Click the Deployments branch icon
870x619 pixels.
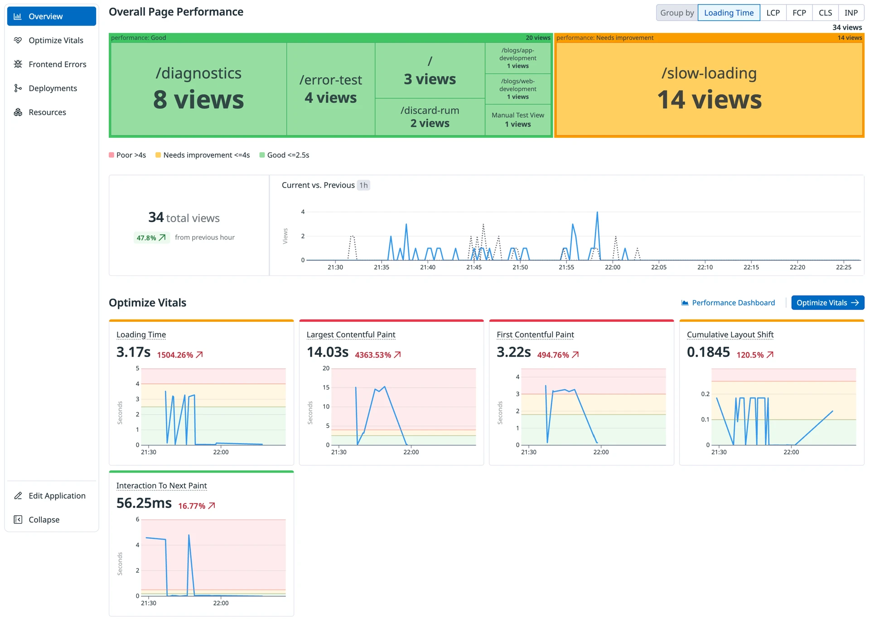tap(18, 88)
